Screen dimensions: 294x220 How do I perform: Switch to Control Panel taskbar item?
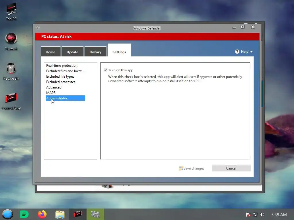click(78, 214)
